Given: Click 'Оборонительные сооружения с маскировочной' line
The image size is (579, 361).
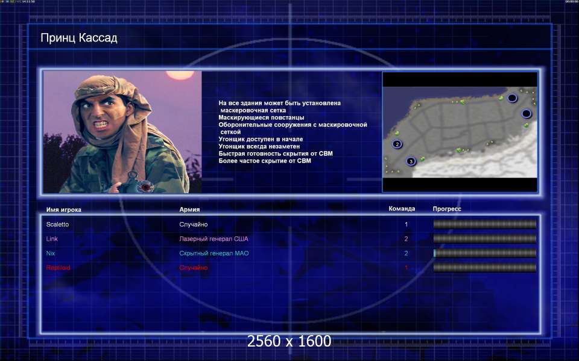Looking at the screenshot, I should 293,125.
